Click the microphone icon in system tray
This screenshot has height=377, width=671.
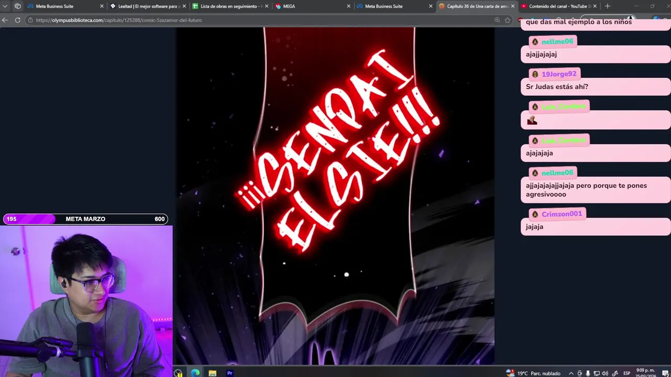tap(588, 373)
